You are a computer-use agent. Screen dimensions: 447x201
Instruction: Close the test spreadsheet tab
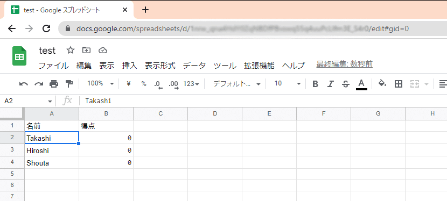[x=125, y=10]
